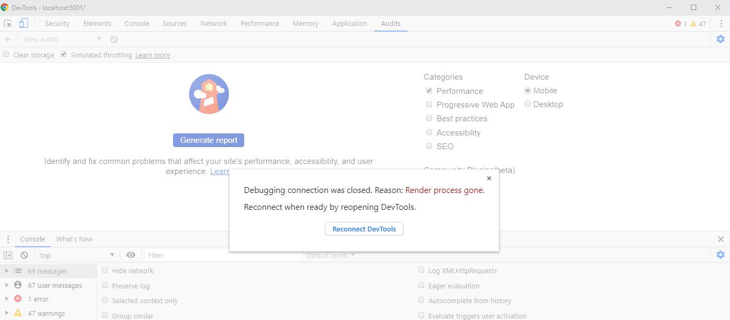Enable Log XMLHttpRequests checkbox
The height and width of the screenshot is (320, 730).
(x=421, y=270)
